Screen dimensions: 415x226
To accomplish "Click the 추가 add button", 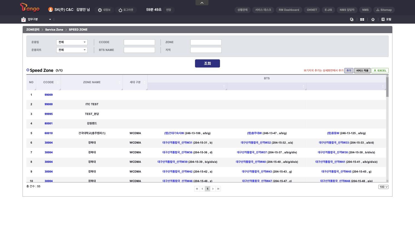I will [349, 71].
